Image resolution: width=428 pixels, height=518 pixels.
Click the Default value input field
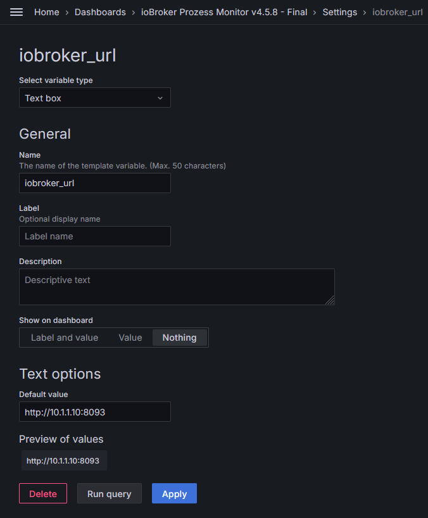[94, 412]
